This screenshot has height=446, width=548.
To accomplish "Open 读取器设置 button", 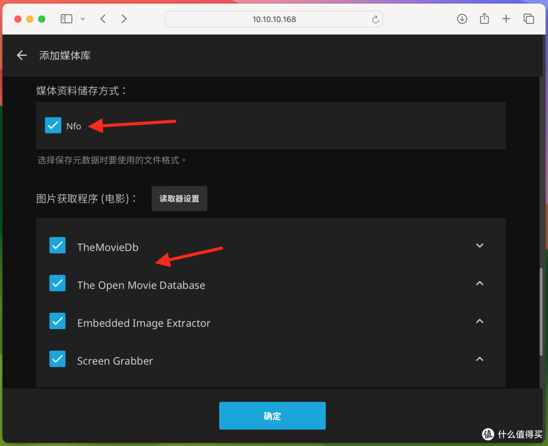I will point(179,199).
